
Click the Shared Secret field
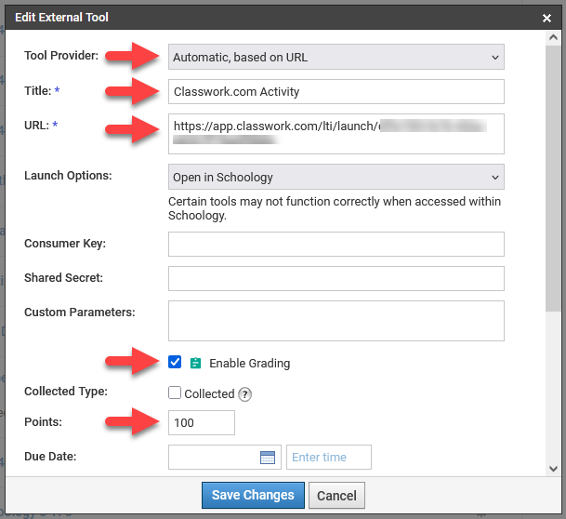tap(336, 278)
